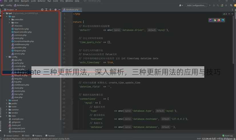Click the grayed Run arrow icon
Viewport: 236px width, 140px height.
210,5
